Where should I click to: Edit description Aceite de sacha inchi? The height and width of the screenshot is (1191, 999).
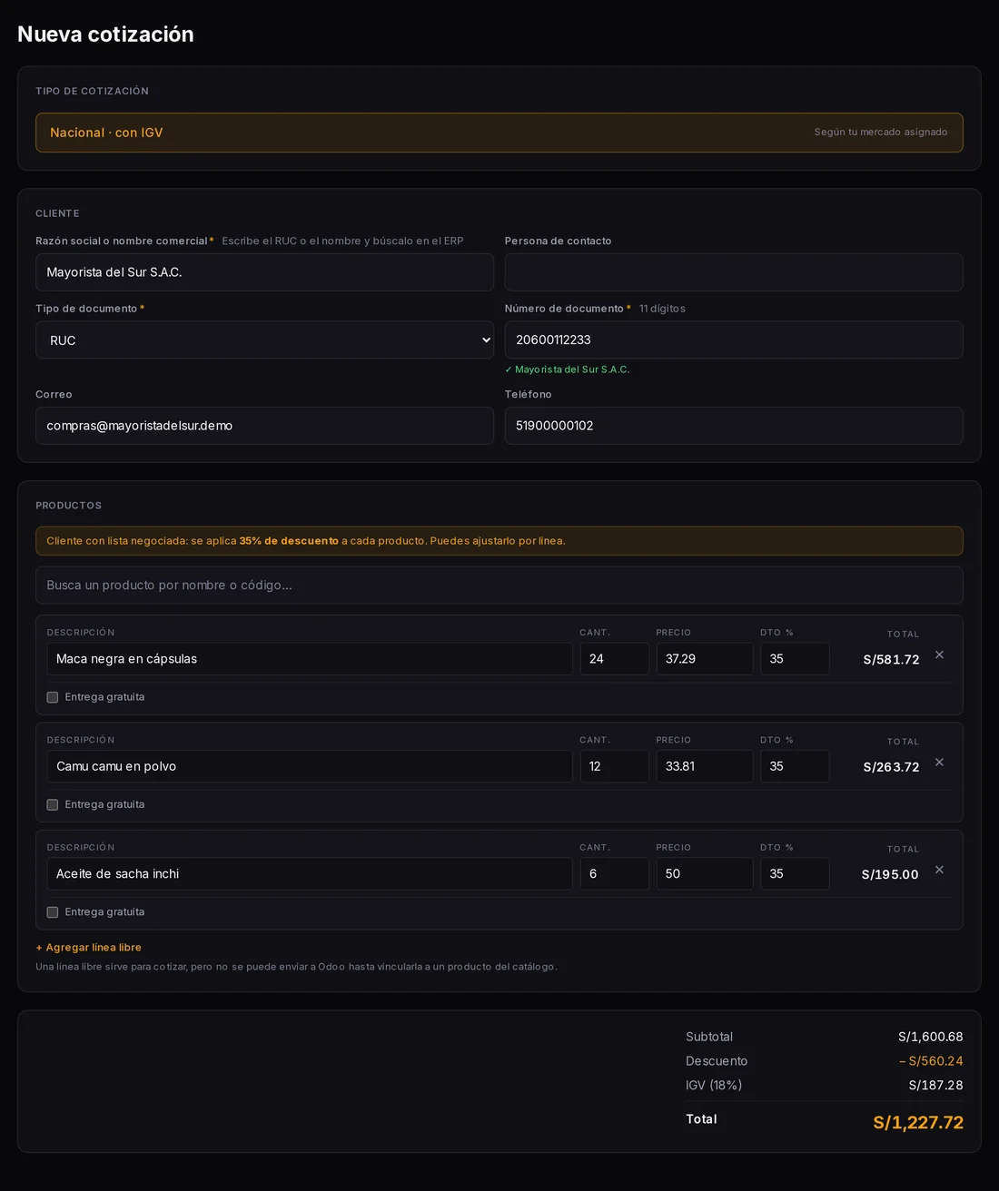(x=310, y=873)
